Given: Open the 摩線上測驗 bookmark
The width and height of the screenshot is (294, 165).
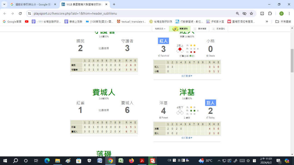Looking at the screenshot, I should coord(73,21).
